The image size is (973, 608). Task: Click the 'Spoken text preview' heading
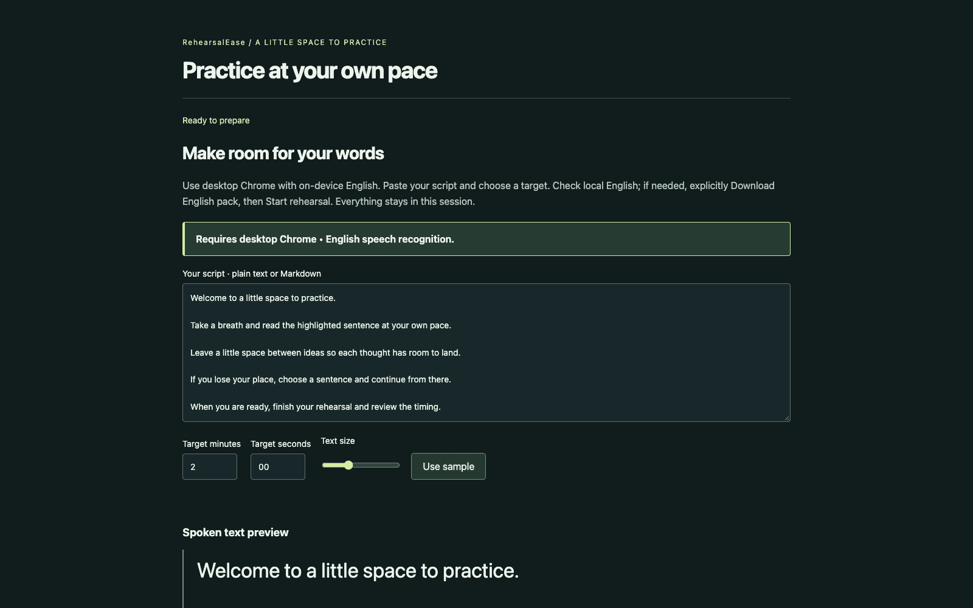pos(235,533)
